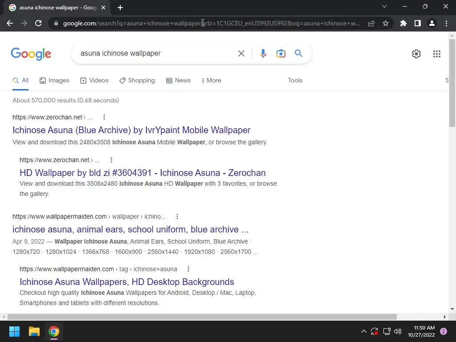Open the Google apps grid
This screenshot has width=456, height=342.
coord(436,54)
